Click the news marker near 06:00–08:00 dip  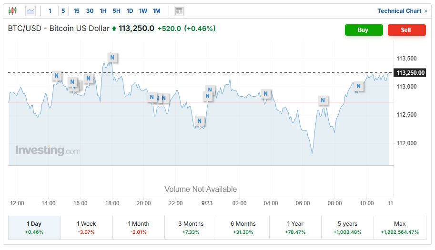click(x=323, y=100)
